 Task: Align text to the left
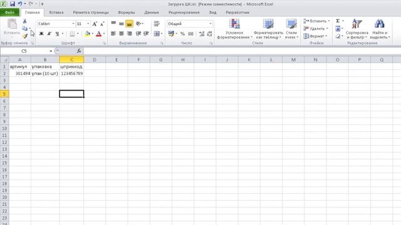113,34
